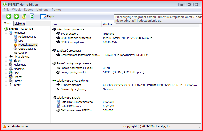Click the DMI icon in tree
The height and width of the screenshot is (131, 203).
[x=15, y=41]
